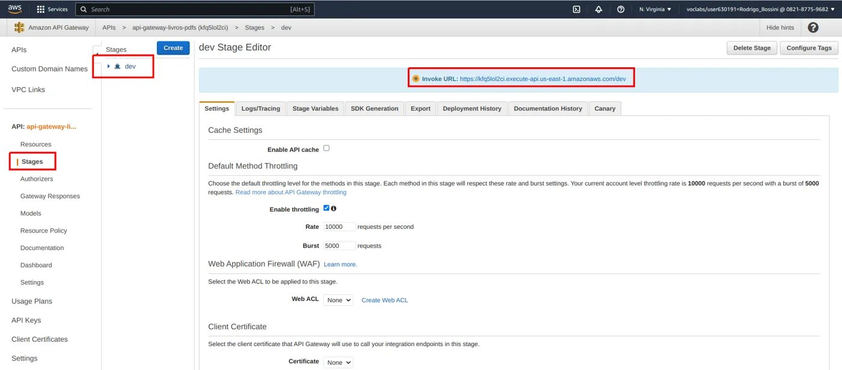Click the Amazon API Gateway title

point(58,28)
